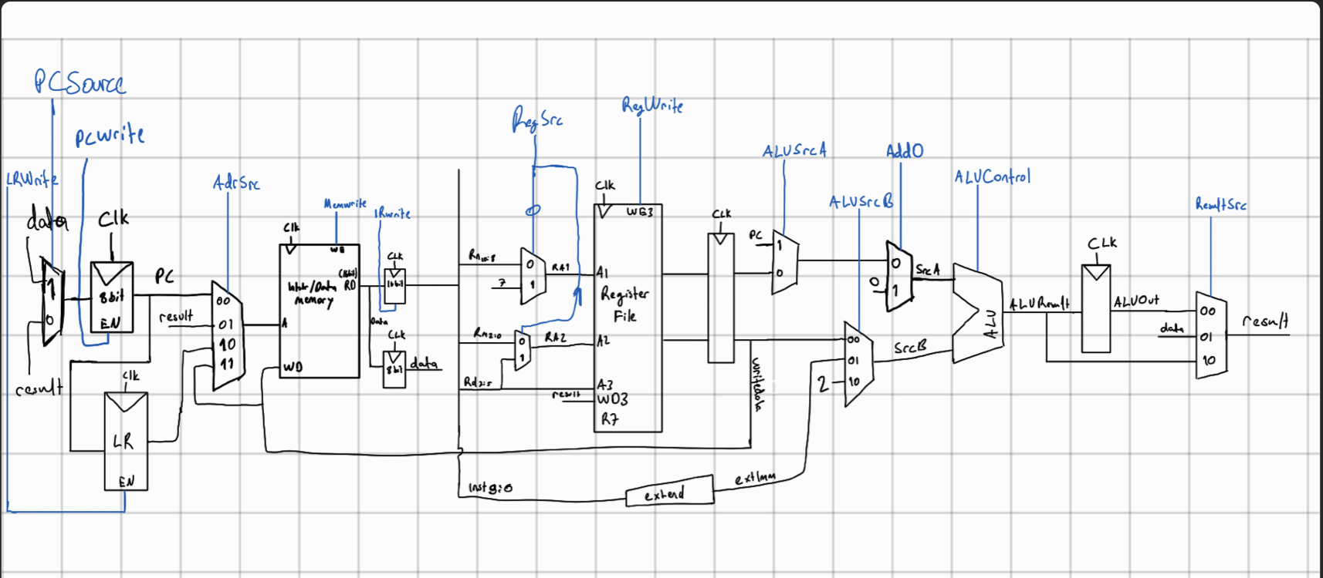1323x578 pixels.
Task: Select the ALUOut register box
Action: click(1096, 308)
